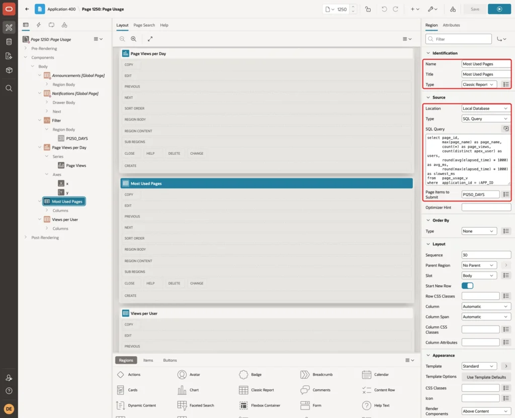Viewport: 515px width, 418px height.
Task: Select the Buttons gallery tab
Action: 170,360
